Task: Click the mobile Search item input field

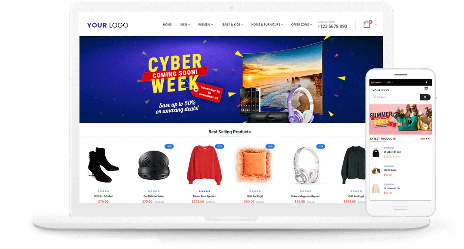Action: pyautogui.click(x=395, y=97)
